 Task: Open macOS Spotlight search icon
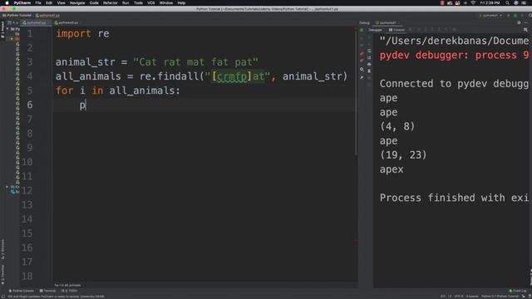(x=507, y=2)
